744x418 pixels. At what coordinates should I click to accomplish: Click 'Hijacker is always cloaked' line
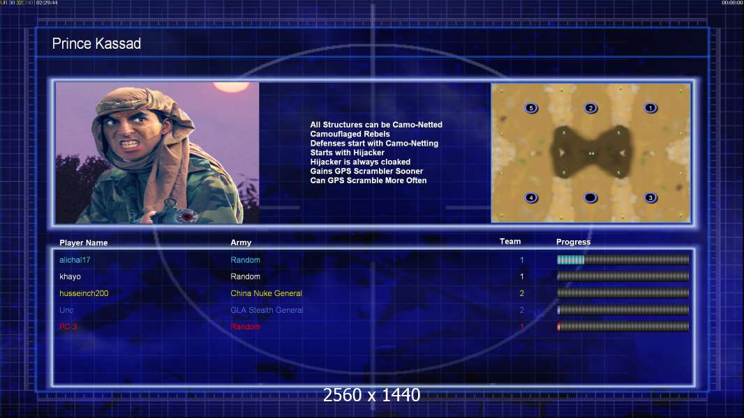360,162
